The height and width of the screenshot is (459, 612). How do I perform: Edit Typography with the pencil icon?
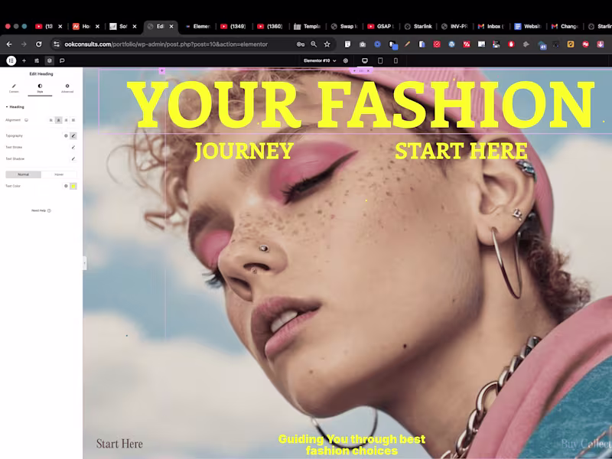point(74,135)
